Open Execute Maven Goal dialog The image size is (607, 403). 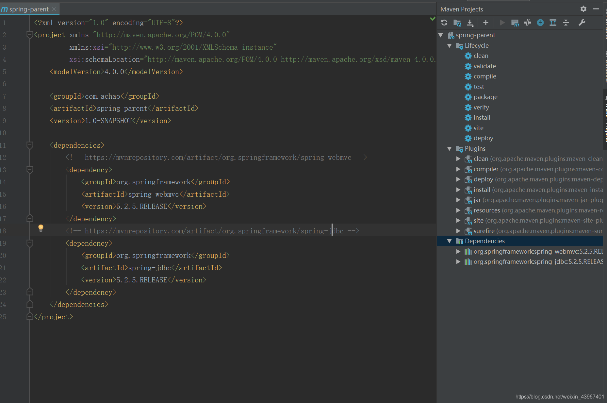(515, 23)
